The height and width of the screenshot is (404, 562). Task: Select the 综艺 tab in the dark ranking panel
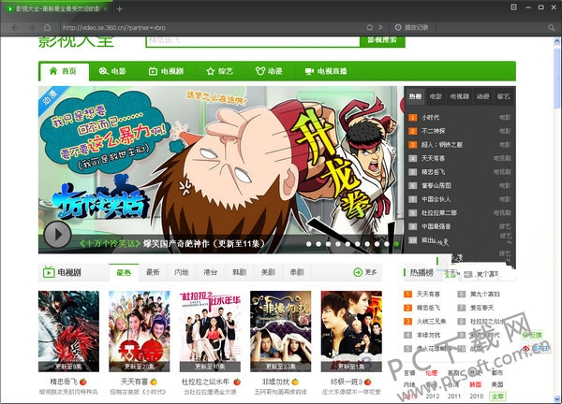[x=503, y=96]
